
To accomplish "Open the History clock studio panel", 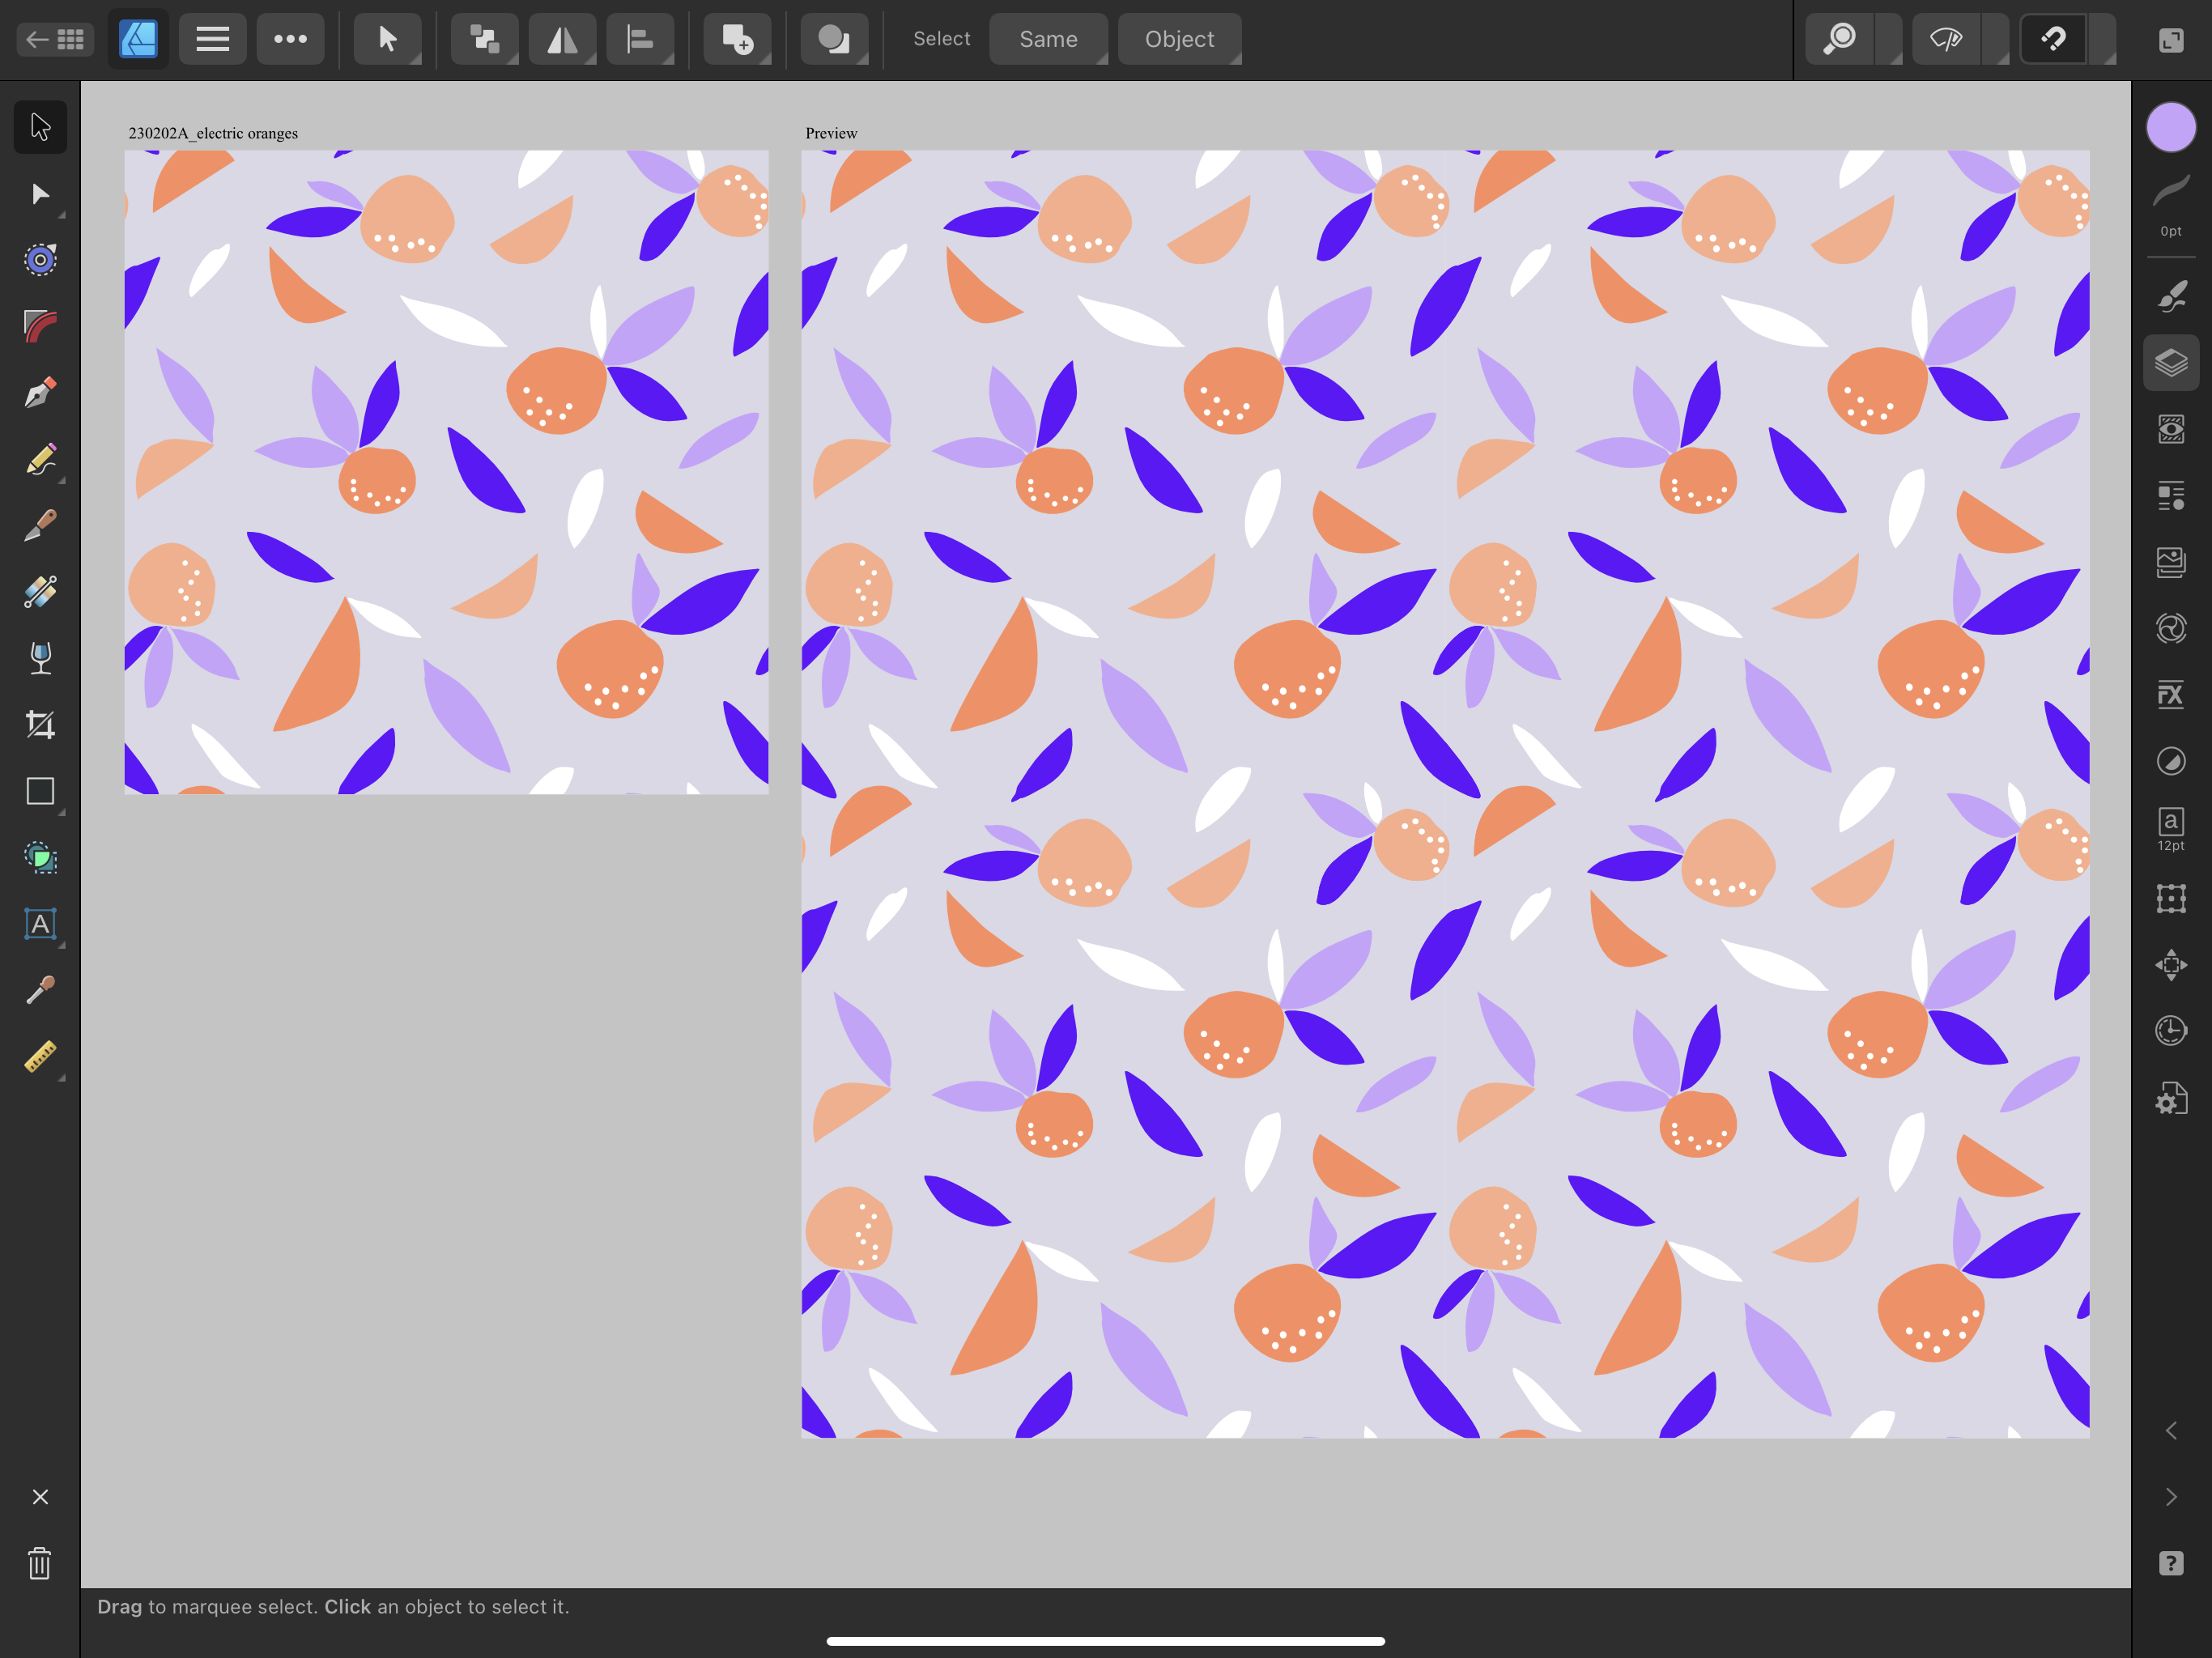I will [2171, 1031].
